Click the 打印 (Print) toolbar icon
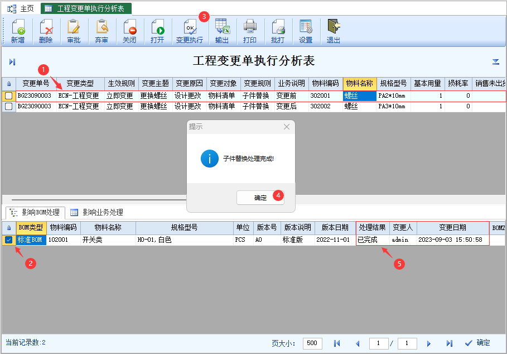 pyautogui.click(x=250, y=31)
